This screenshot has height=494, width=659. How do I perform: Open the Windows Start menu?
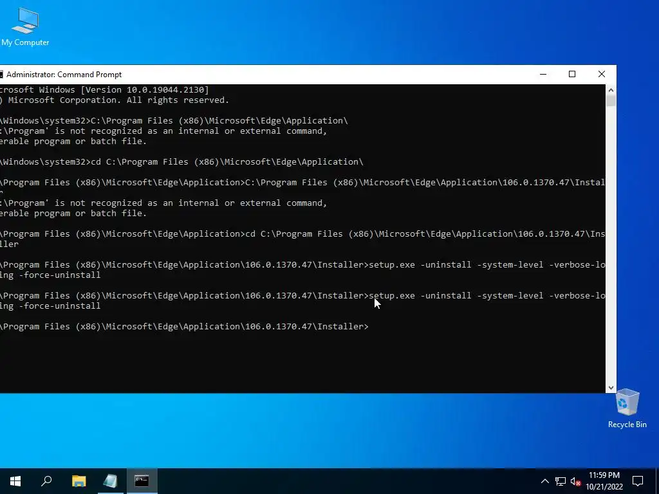pyautogui.click(x=15, y=481)
